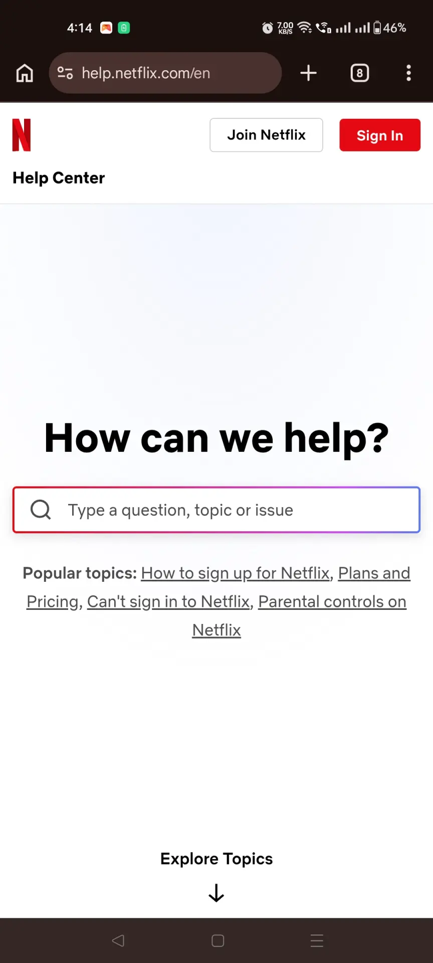Open the Help Center heading link
This screenshot has width=433, height=963.
pos(59,178)
